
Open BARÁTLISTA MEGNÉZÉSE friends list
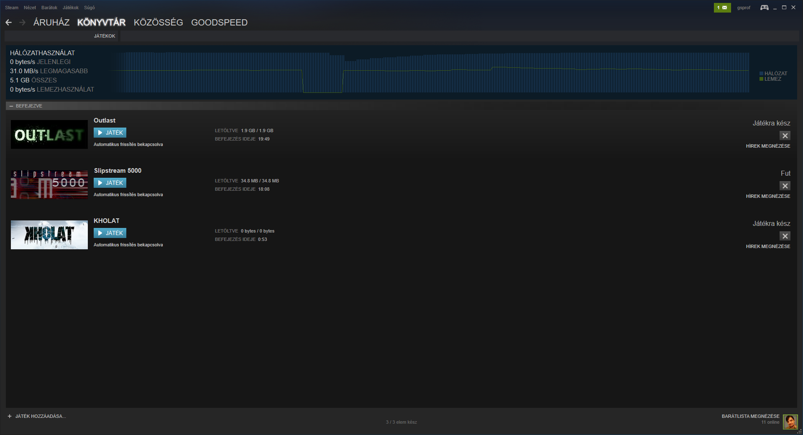coord(751,416)
